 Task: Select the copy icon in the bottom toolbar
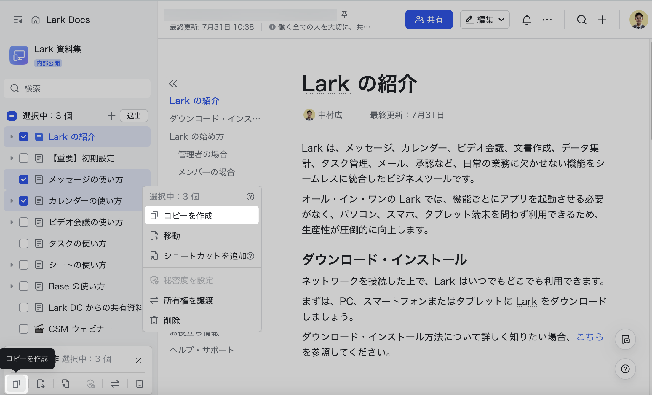(16, 384)
